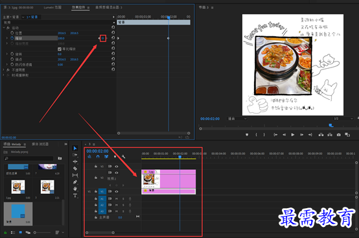This screenshot has width=359, height=238.
Task: Select the Track Select Forward tool
Action: coord(75,155)
